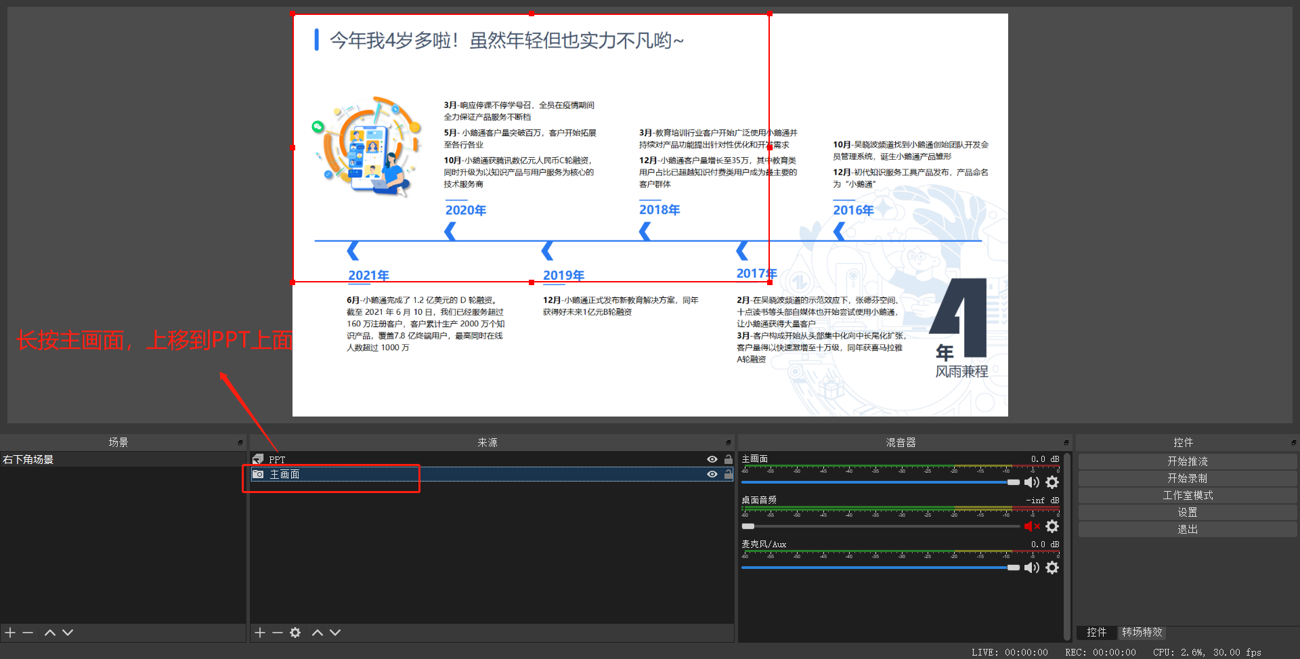Click the 主画面 label in mixer

tap(755, 459)
